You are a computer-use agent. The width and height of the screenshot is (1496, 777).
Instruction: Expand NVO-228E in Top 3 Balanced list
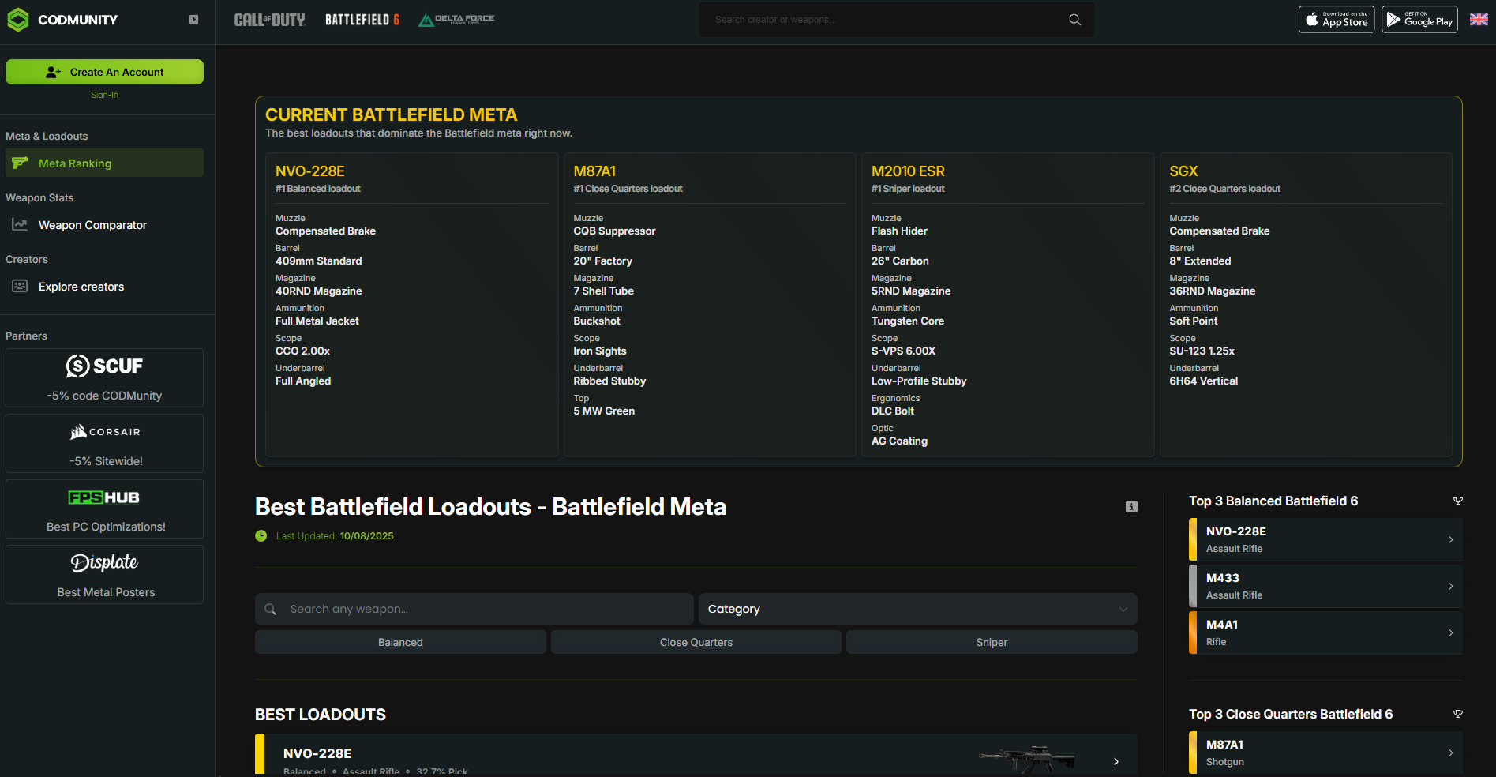(x=1325, y=539)
